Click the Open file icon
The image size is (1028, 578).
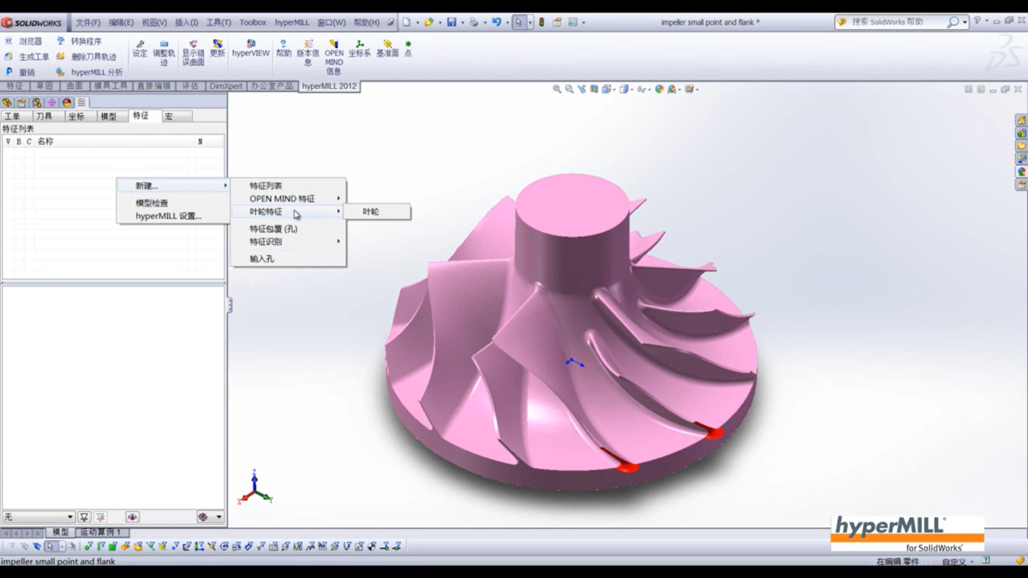point(428,22)
